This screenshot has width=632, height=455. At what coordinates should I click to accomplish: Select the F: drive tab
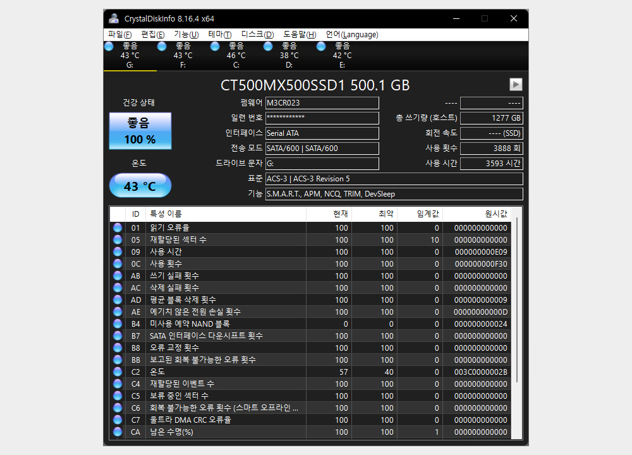coord(183,56)
